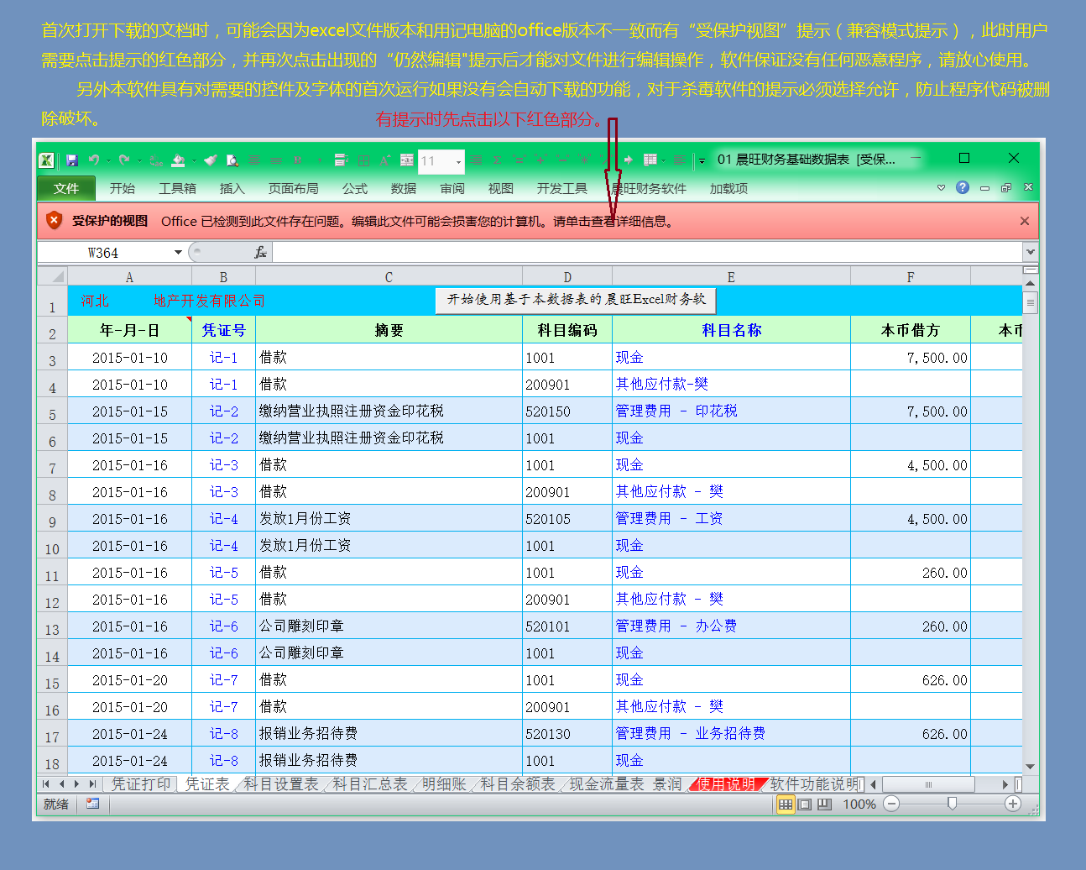Expand the formula bar
The height and width of the screenshot is (870, 1086).
(1030, 252)
